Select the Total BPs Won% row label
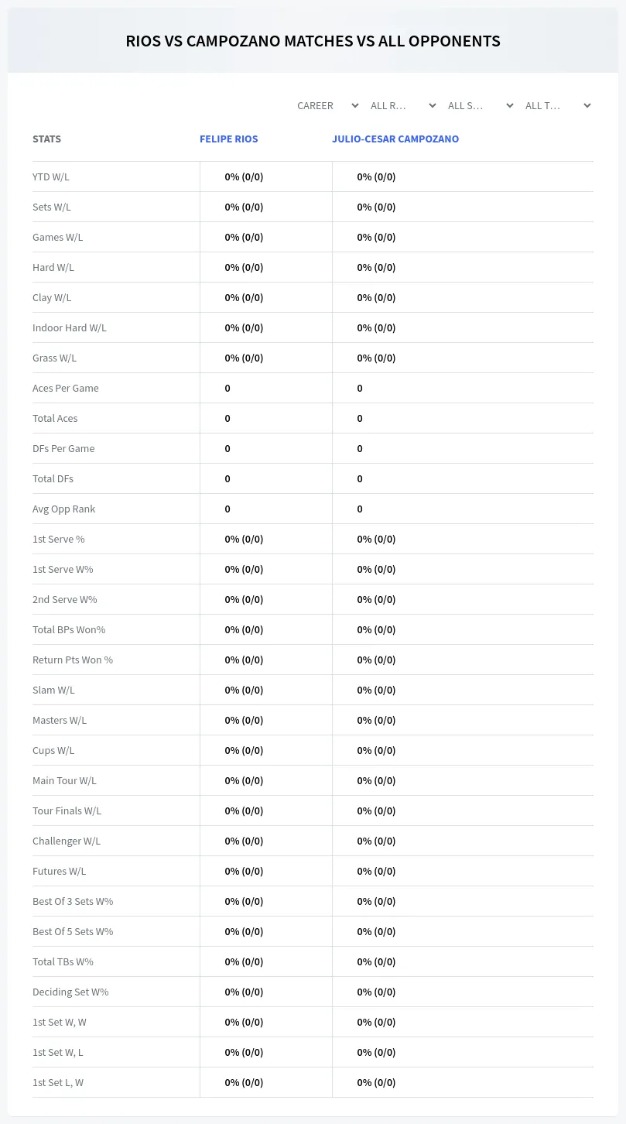626x1124 pixels. click(69, 629)
